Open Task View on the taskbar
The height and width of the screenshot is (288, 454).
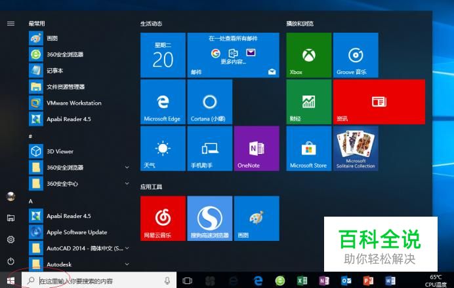(188, 281)
